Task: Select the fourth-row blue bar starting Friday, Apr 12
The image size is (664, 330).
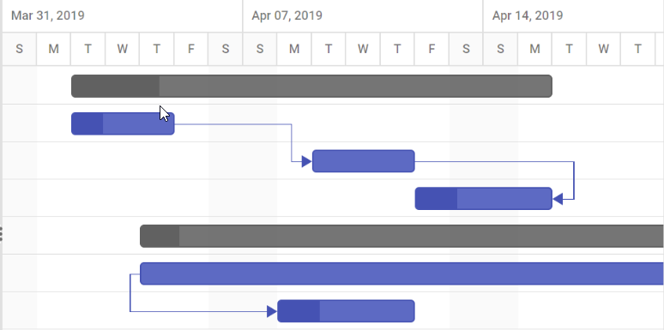Action: coord(484,198)
